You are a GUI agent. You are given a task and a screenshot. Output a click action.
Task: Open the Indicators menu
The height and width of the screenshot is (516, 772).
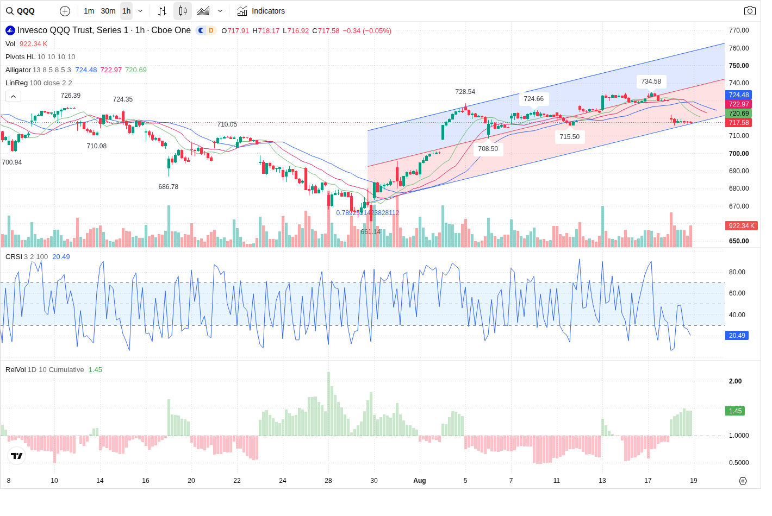[262, 11]
